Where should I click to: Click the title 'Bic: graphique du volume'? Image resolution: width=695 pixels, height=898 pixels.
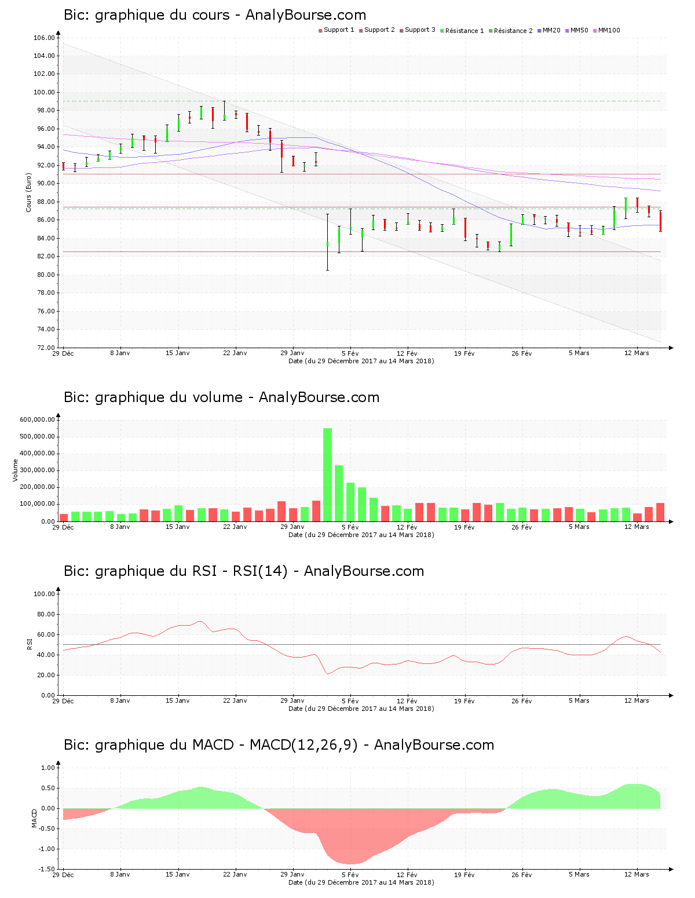tap(153, 397)
